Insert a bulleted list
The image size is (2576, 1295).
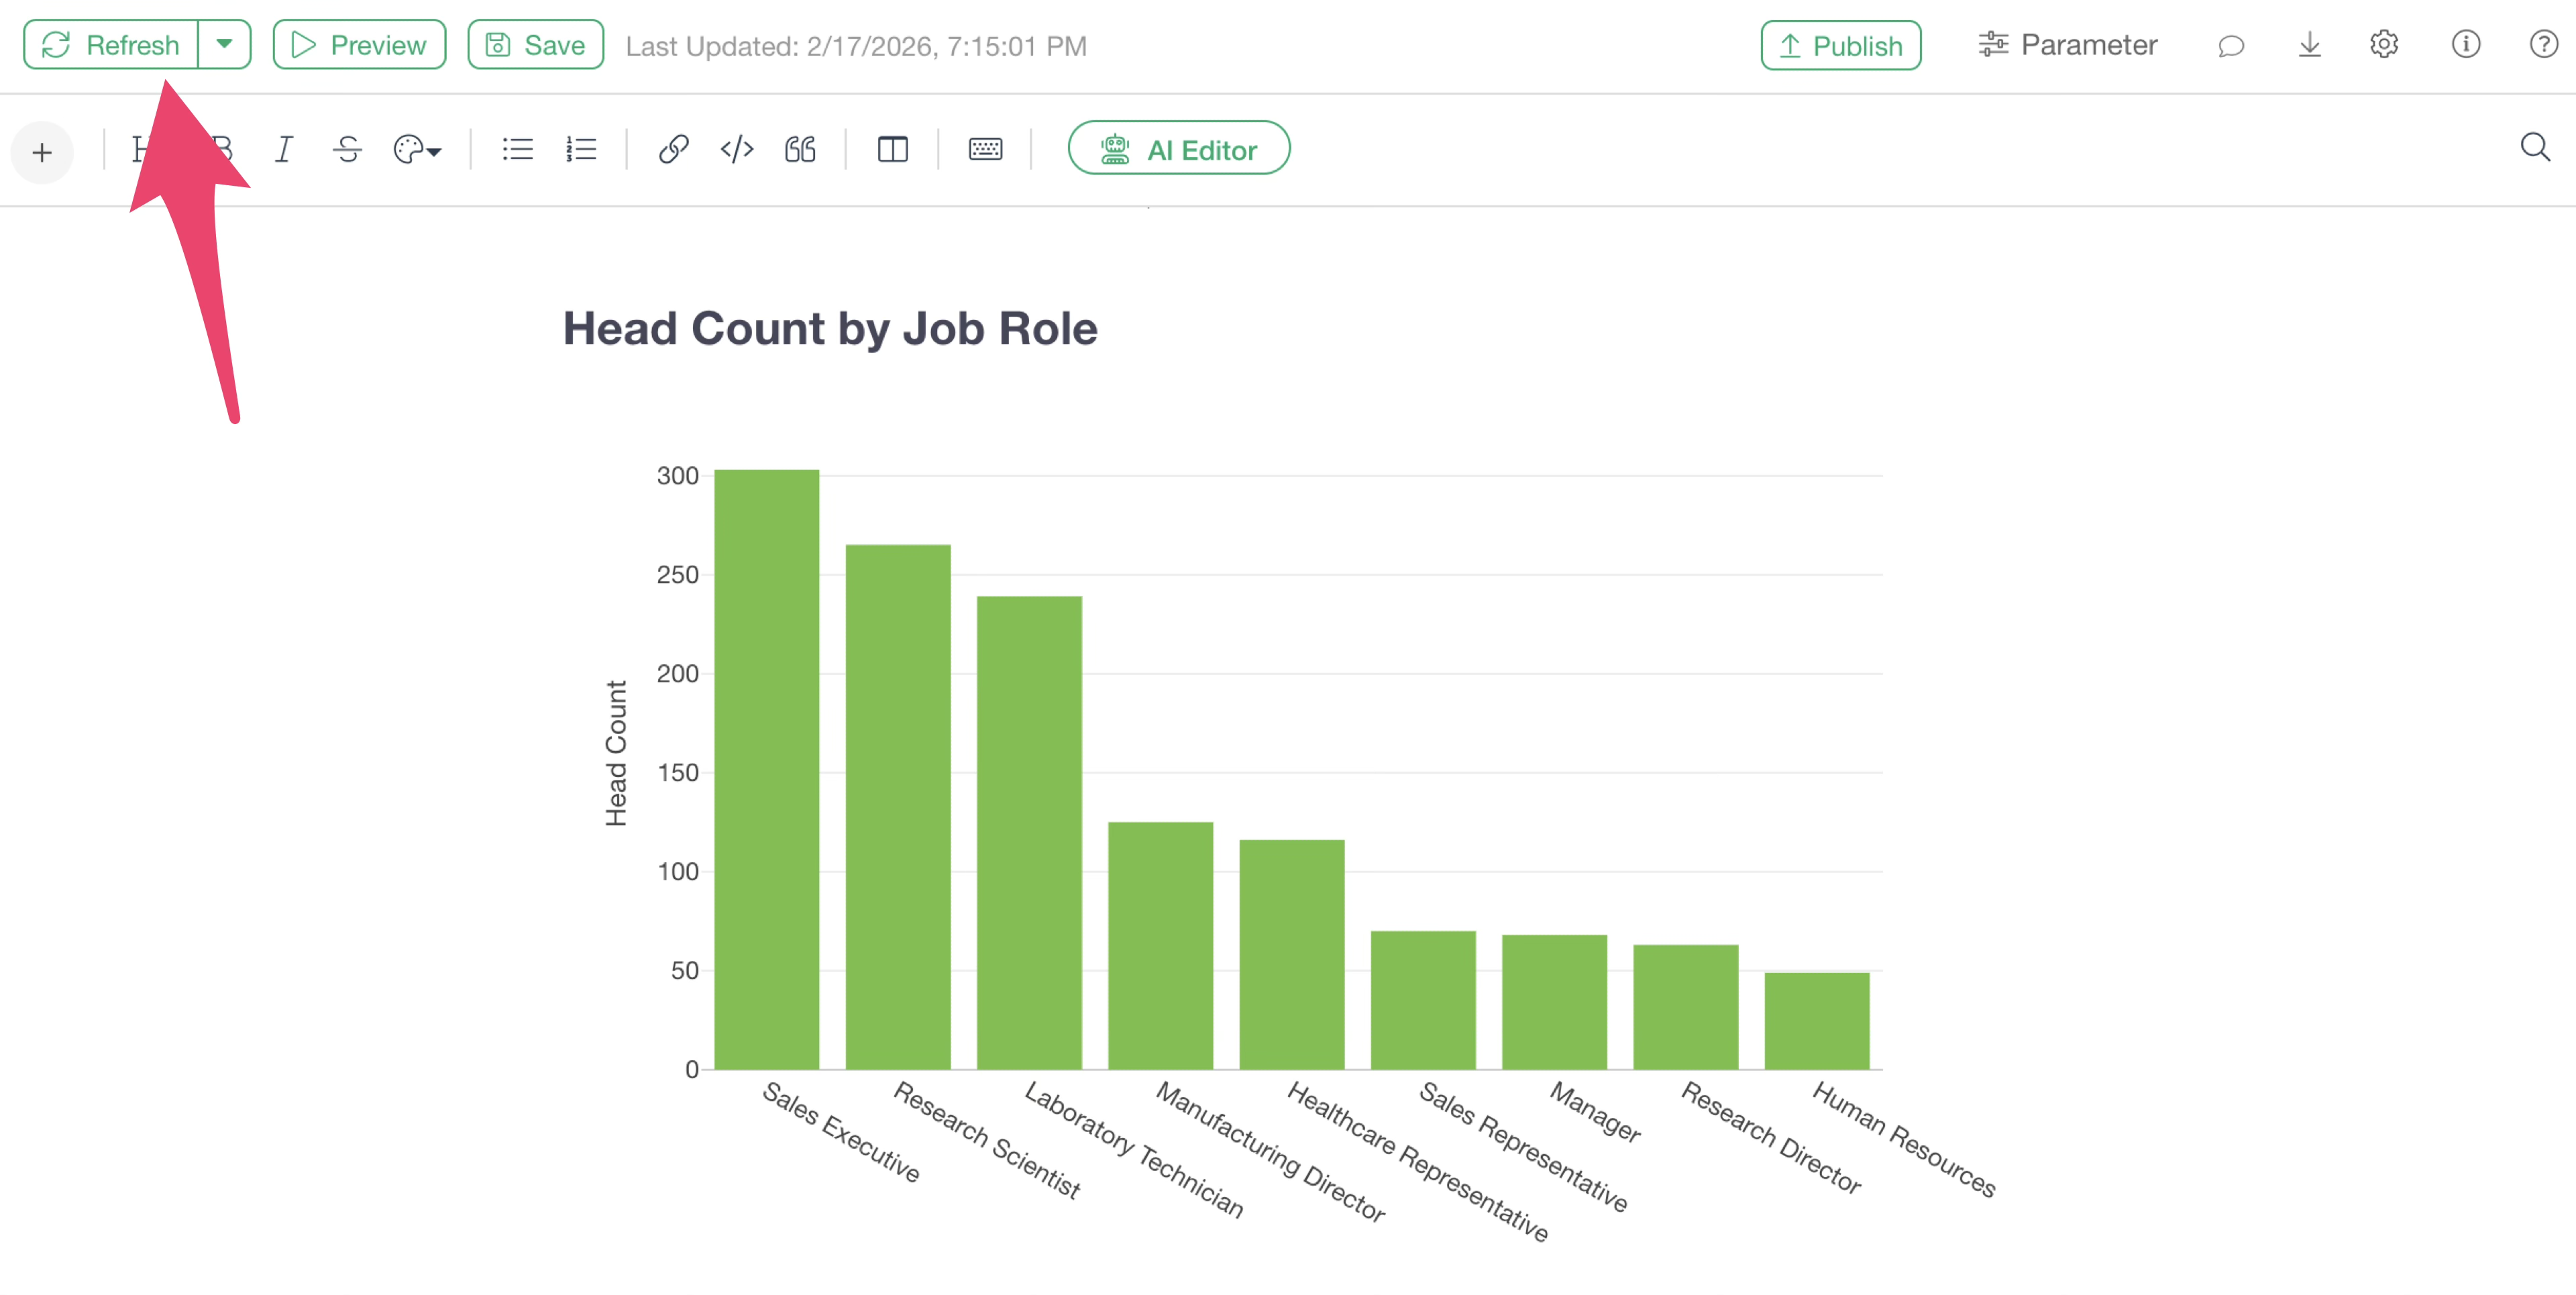coord(517,150)
